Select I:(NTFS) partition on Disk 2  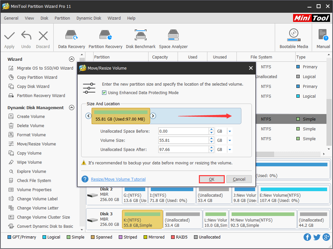coord(172,194)
